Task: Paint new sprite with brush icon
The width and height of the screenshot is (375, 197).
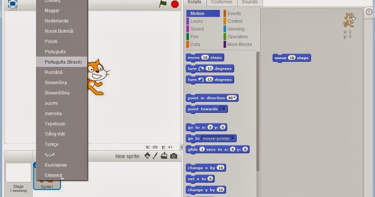Action: [155, 156]
